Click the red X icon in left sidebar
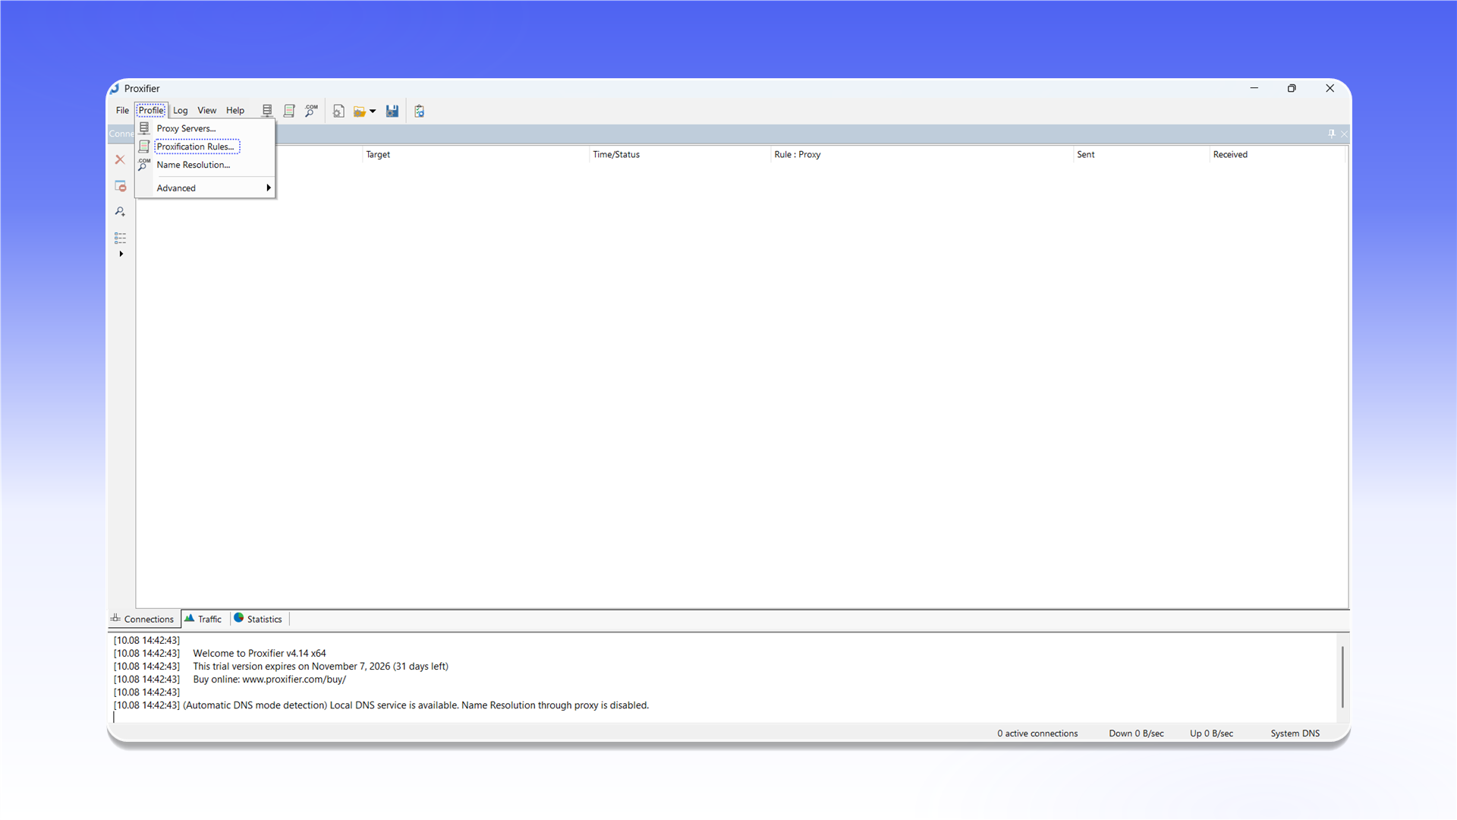Viewport: 1457px width, 820px height. [x=120, y=159]
